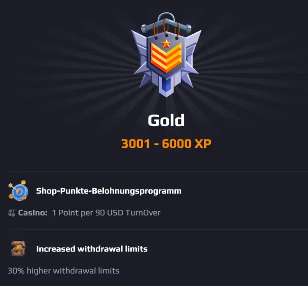
Task: Click the Gold rank shield badge
Action: (x=166, y=55)
